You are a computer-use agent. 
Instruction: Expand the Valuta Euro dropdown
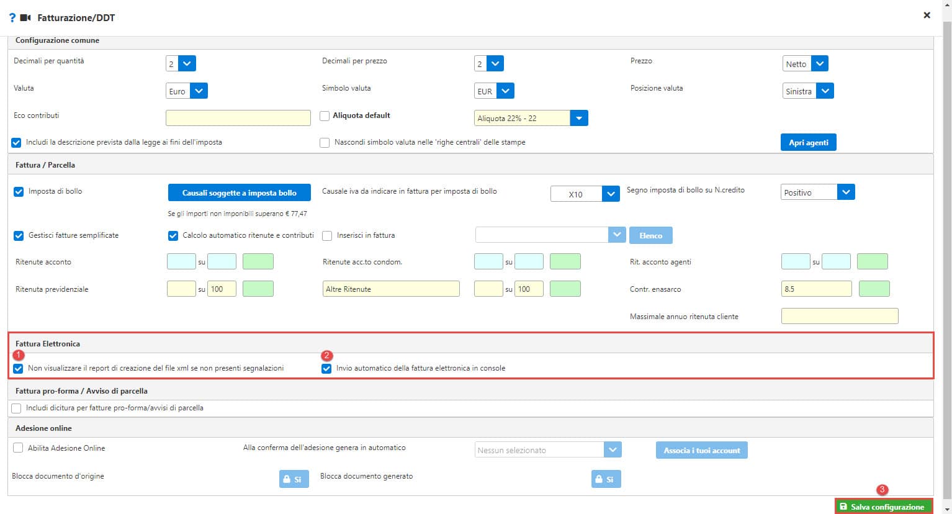[198, 91]
